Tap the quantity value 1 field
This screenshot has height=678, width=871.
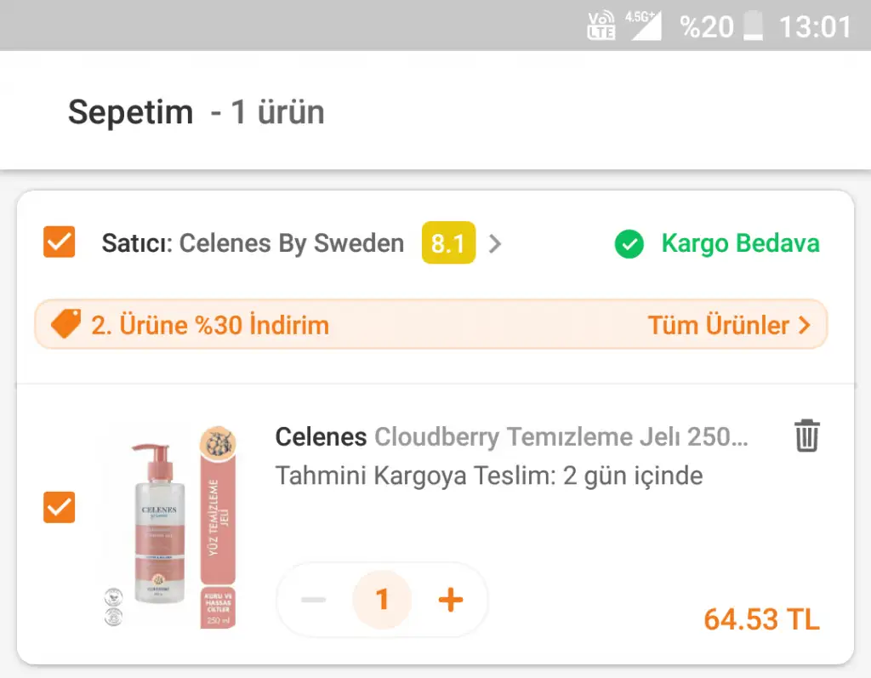(x=382, y=600)
